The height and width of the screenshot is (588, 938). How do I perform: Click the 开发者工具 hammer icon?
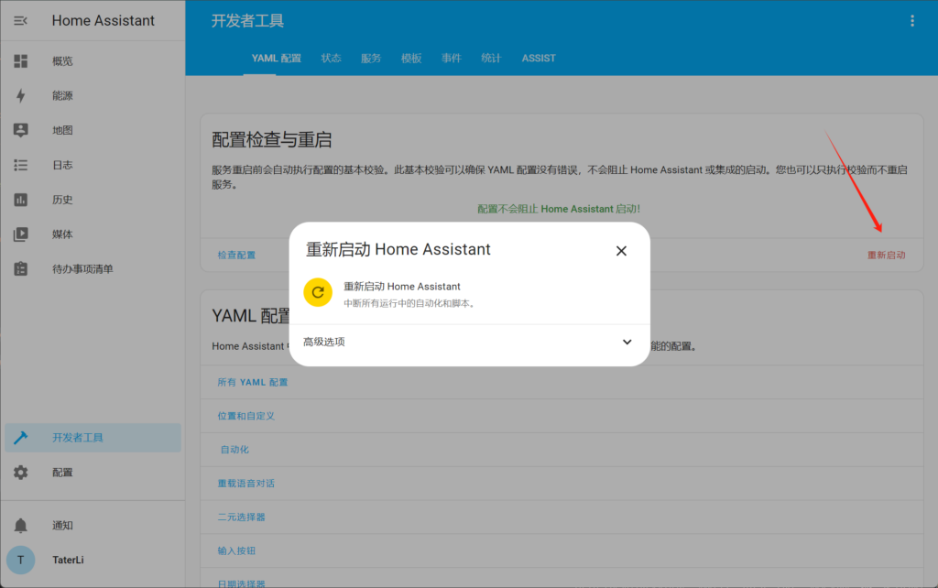(21, 438)
